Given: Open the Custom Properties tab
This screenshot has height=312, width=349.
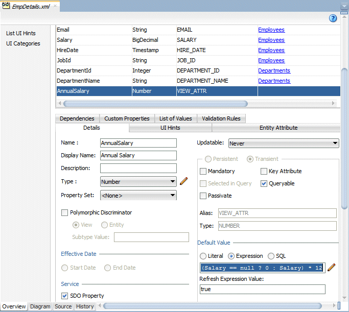Looking at the screenshot, I should (x=127, y=118).
